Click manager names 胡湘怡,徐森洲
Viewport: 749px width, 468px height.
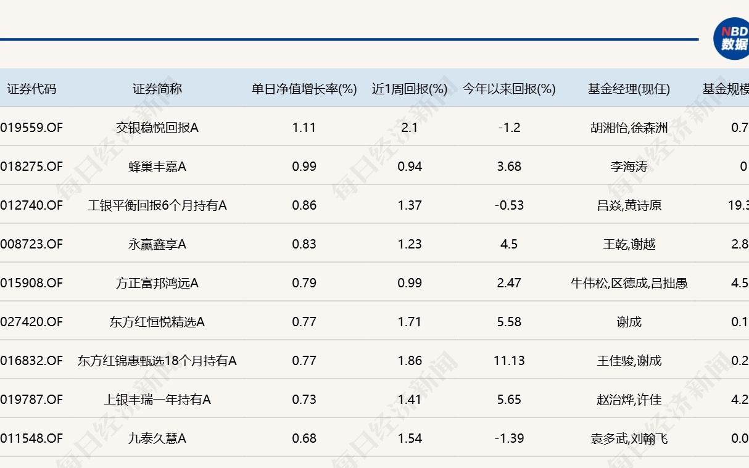[629, 128]
